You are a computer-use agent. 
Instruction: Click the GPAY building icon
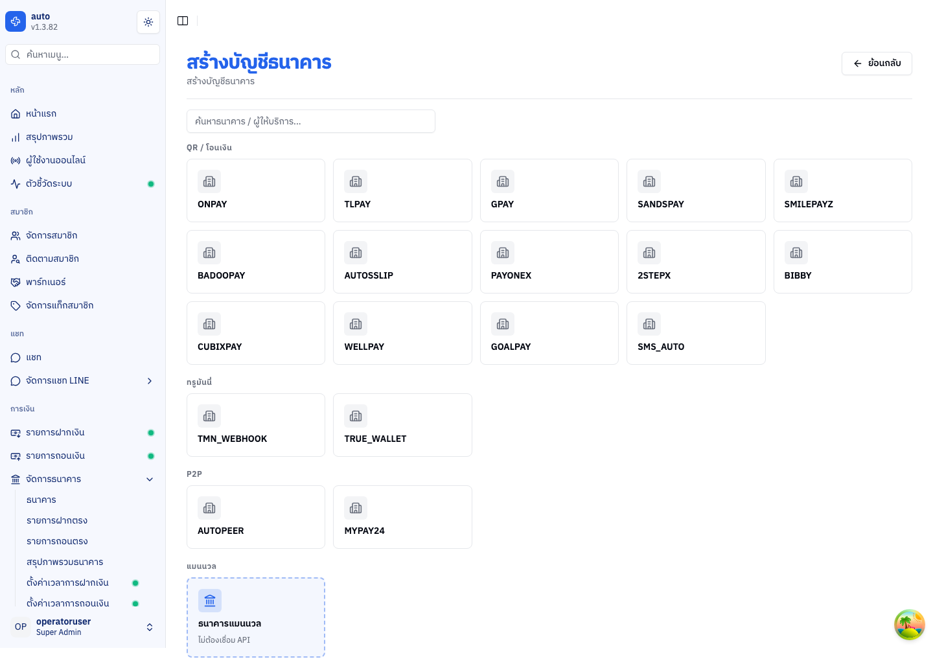(x=503, y=181)
